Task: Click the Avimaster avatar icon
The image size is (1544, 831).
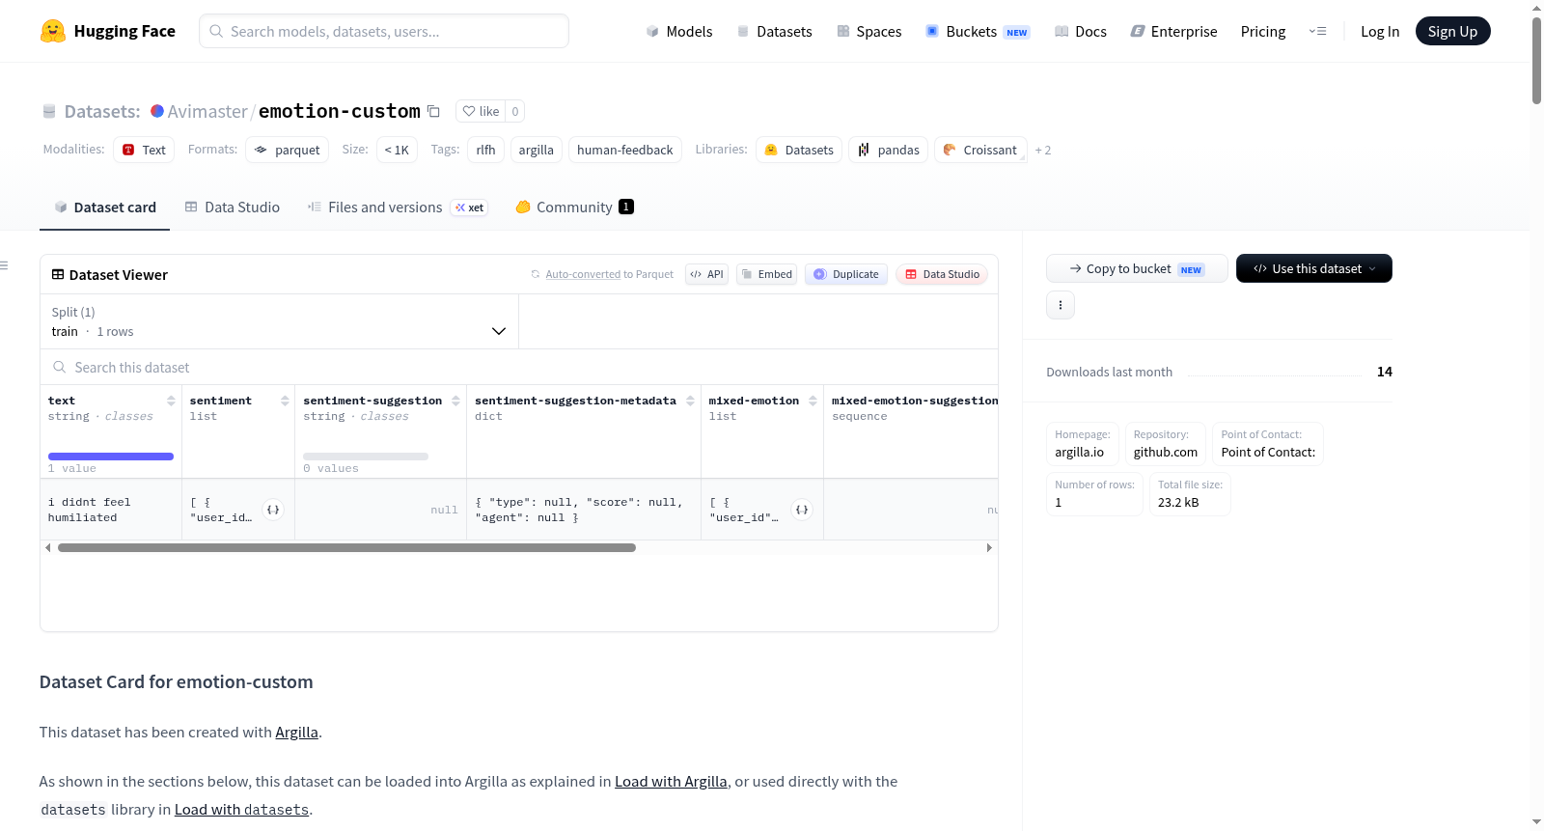Action: (x=157, y=111)
